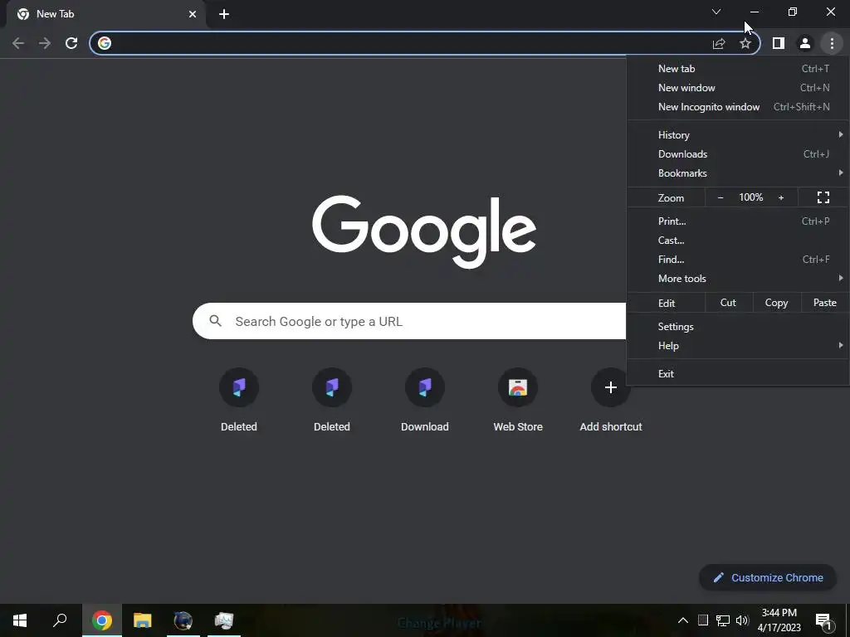Click the globe application taskbar icon
The height and width of the screenshot is (637, 850).
[183, 620]
